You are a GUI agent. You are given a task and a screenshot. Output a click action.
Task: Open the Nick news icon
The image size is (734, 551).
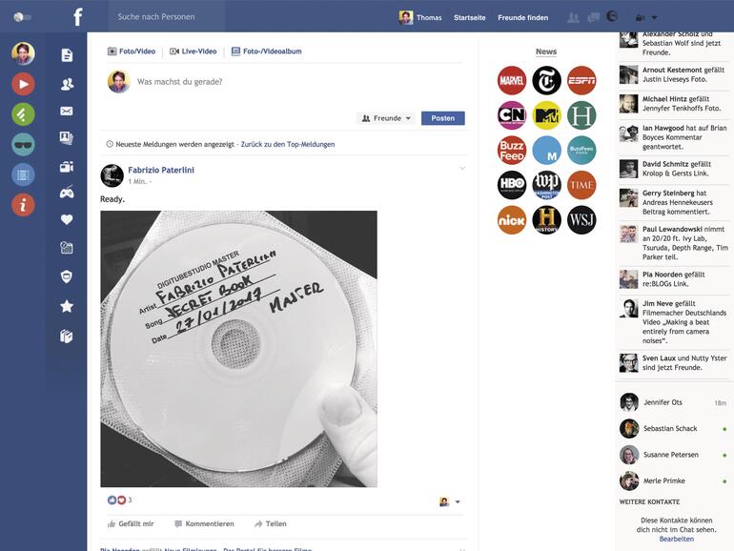pos(512,220)
